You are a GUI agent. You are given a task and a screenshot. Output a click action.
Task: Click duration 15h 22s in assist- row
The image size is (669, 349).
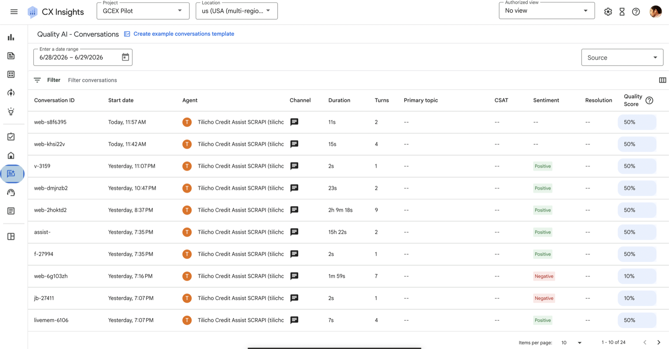point(337,232)
